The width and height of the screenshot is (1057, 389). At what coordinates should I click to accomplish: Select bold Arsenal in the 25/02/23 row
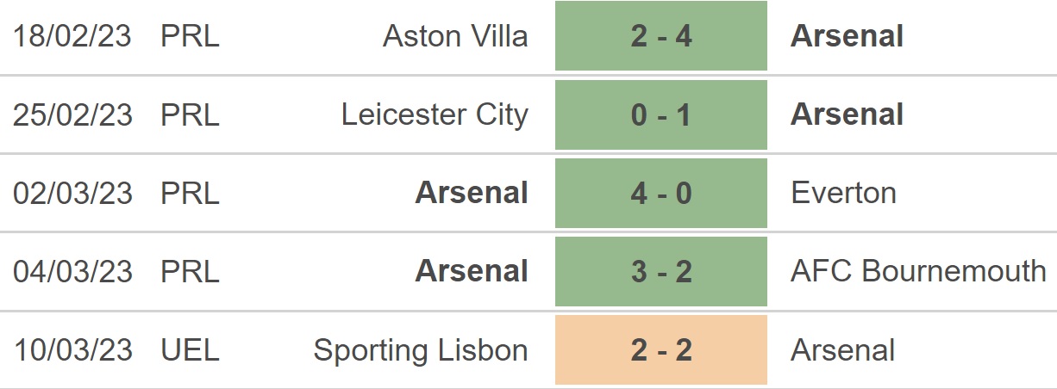click(x=847, y=114)
